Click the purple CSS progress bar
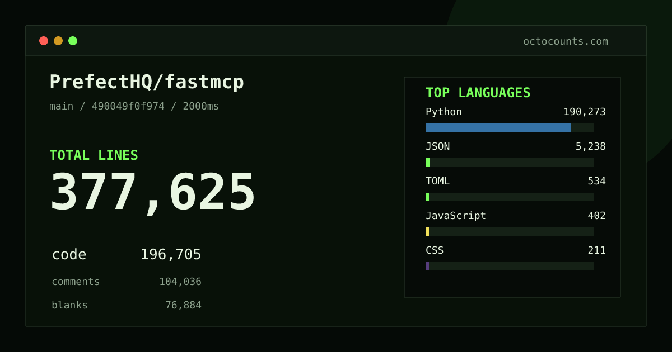672x352 pixels. pyautogui.click(x=427, y=266)
